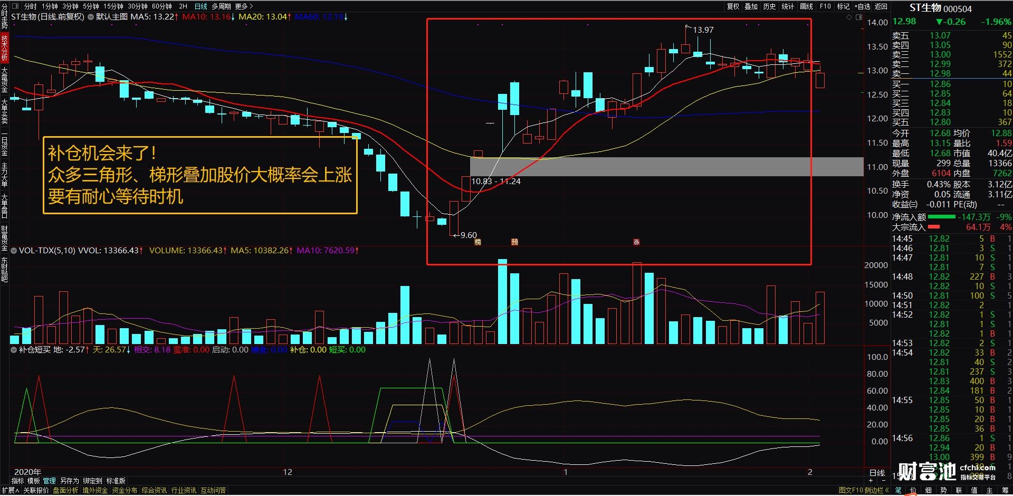The height and width of the screenshot is (496, 1013).
Task: Toggle side panel icon above price axis
Action: click(x=858, y=17)
